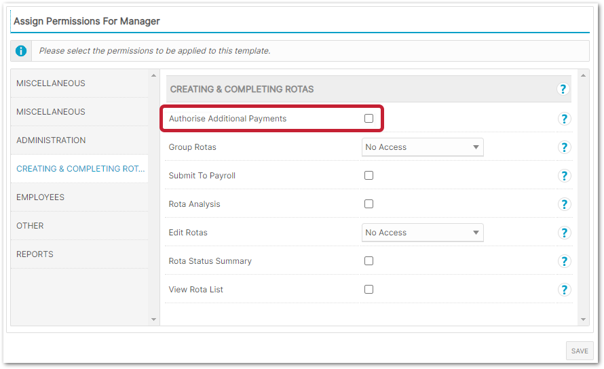Image resolution: width=604 pixels, height=369 pixels.
Task: Click help icon for Authorise Additional Payments
Action: (563, 119)
